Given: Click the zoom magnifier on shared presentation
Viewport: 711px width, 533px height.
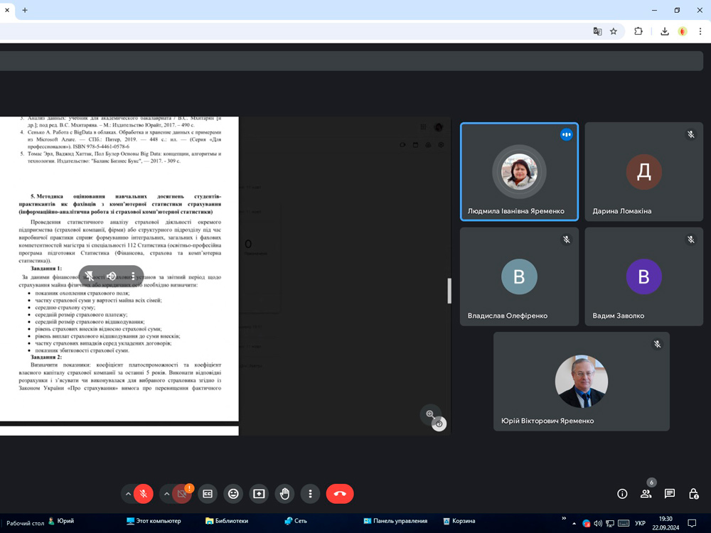Looking at the screenshot, I should pyautogui.click(x=430, y=414).
